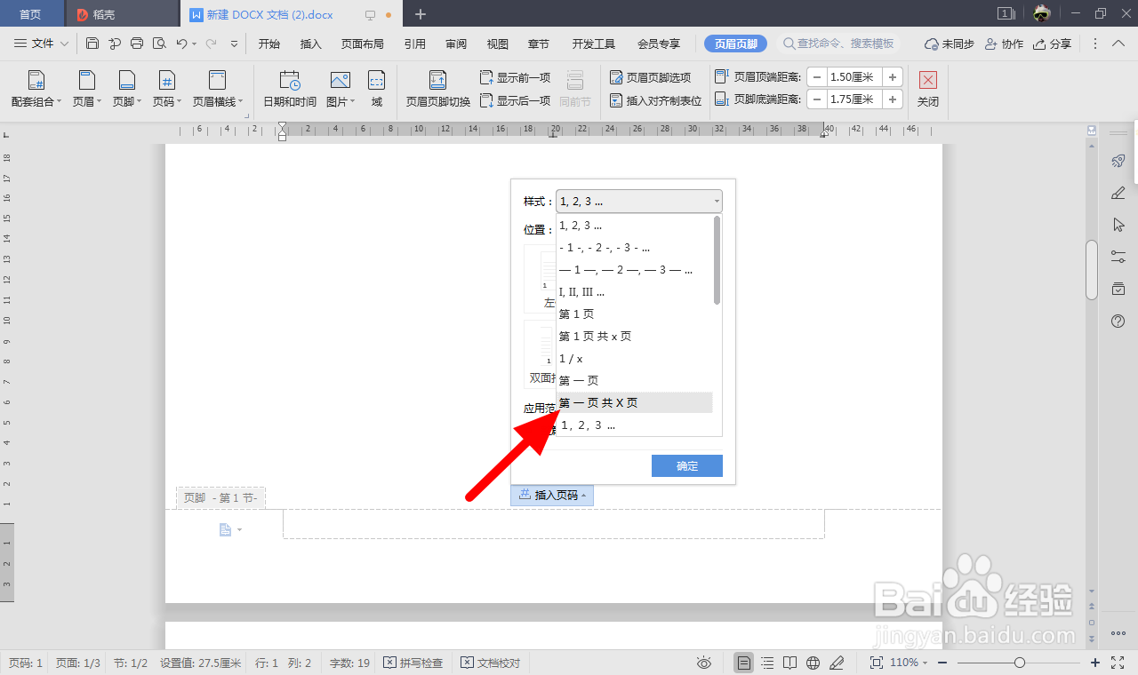The height and width of the screenshot is (675, 1138).
Task: Switch to outline view icon in status bar
Action: point(767,663)
